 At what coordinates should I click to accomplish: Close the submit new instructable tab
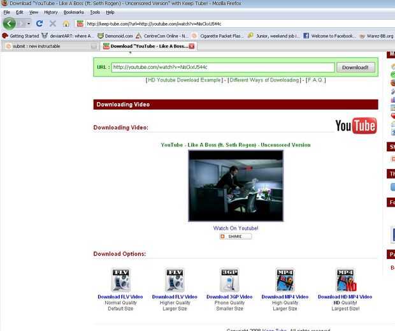click(x=94, y=47)
